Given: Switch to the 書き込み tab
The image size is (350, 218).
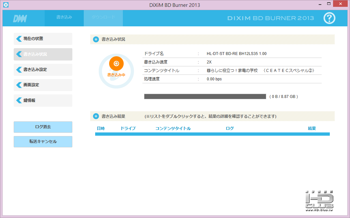Looking at the screenshot, I should click(64, 18).
